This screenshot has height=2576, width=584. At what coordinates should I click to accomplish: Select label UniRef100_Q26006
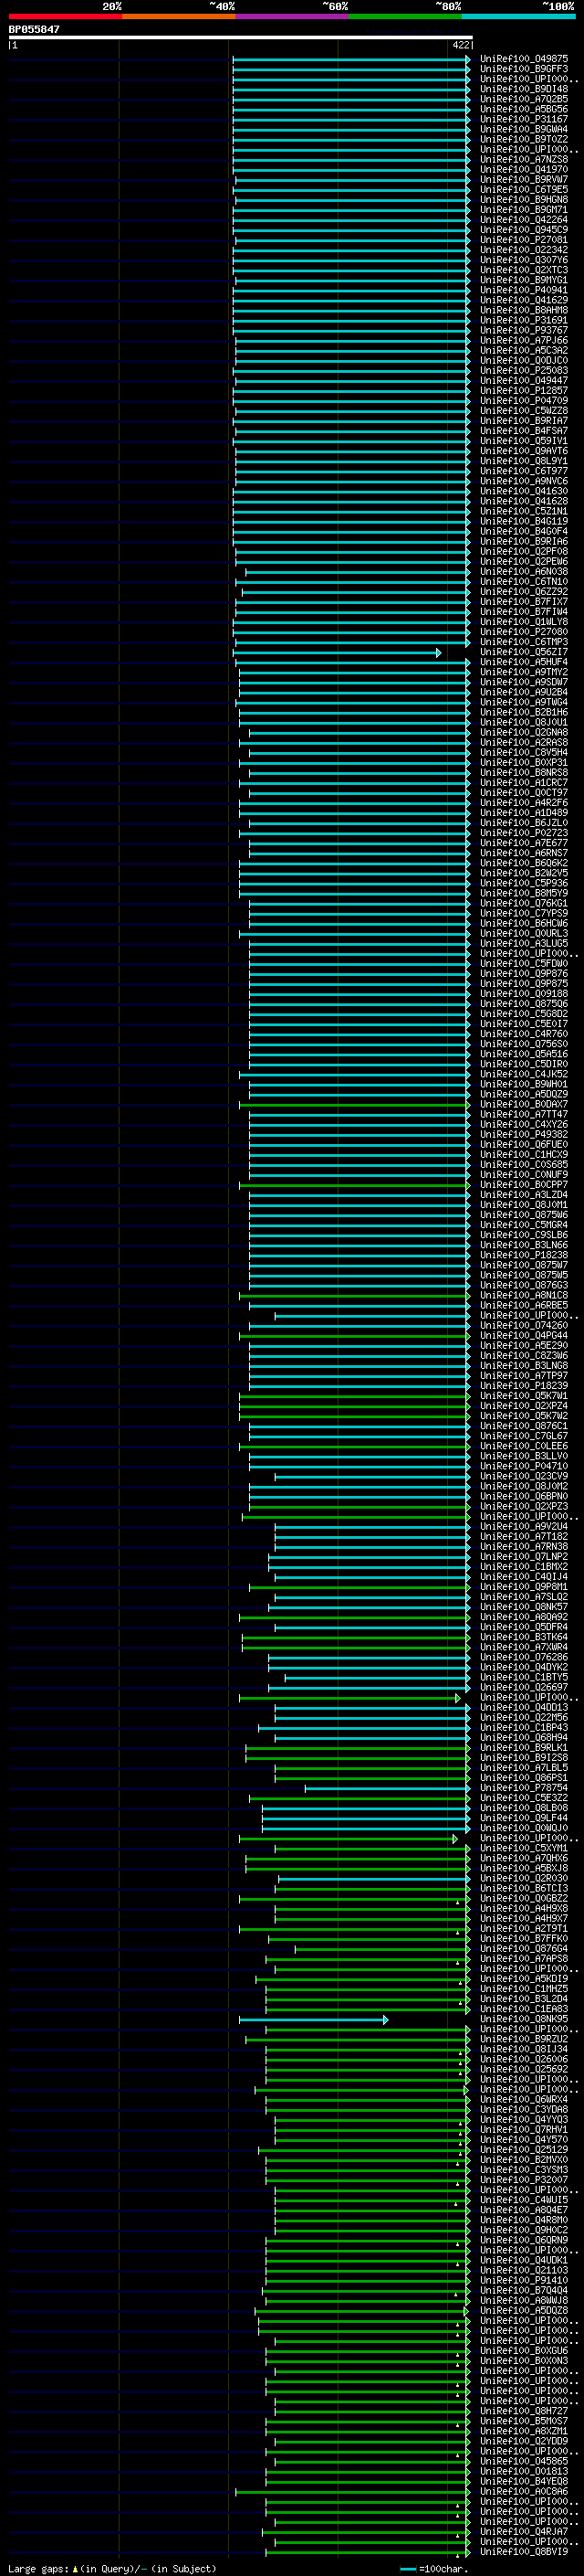point(523,2060)
